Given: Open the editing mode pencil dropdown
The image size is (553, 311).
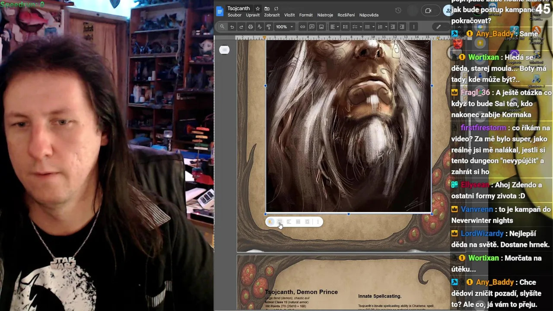Looking at the screenshot, I should tap(441, 27).
